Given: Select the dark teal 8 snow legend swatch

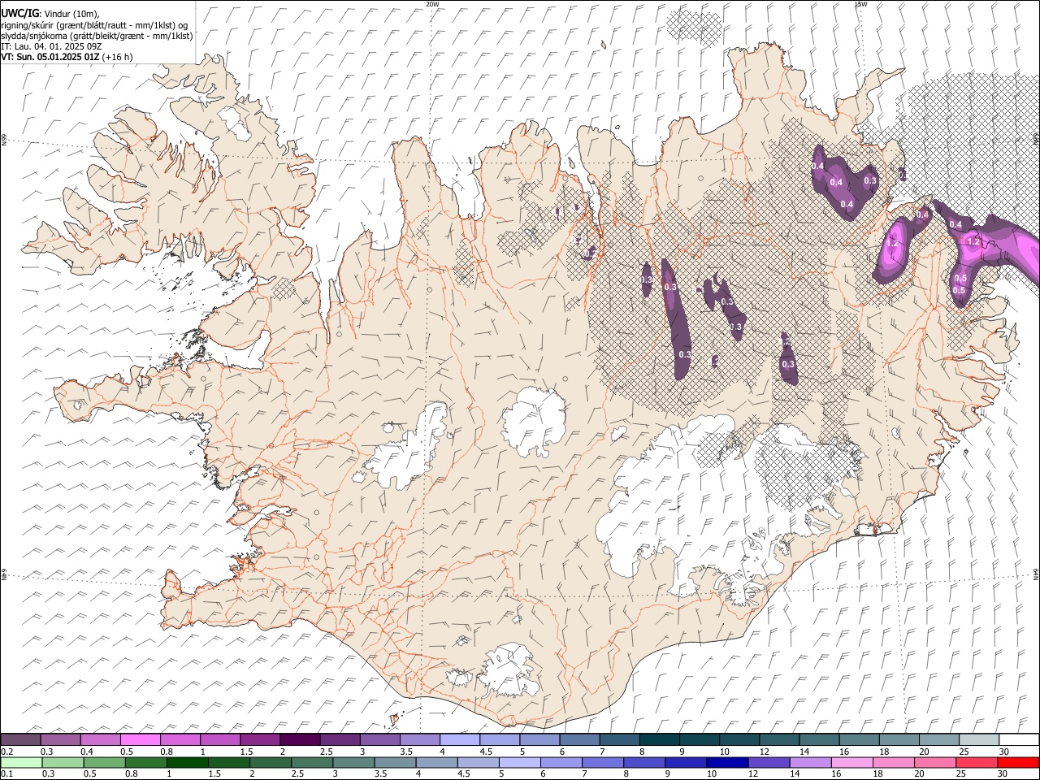Looking at the screenshot, I should tap(660, 739).
